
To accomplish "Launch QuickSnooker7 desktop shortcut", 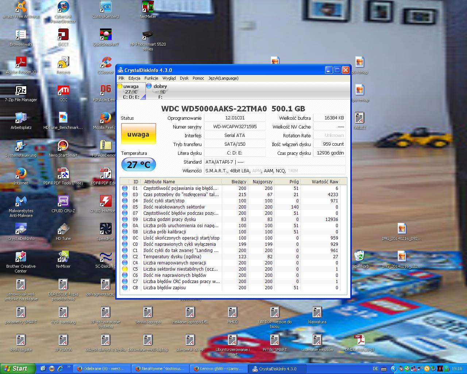I will (x=105, y=38).
